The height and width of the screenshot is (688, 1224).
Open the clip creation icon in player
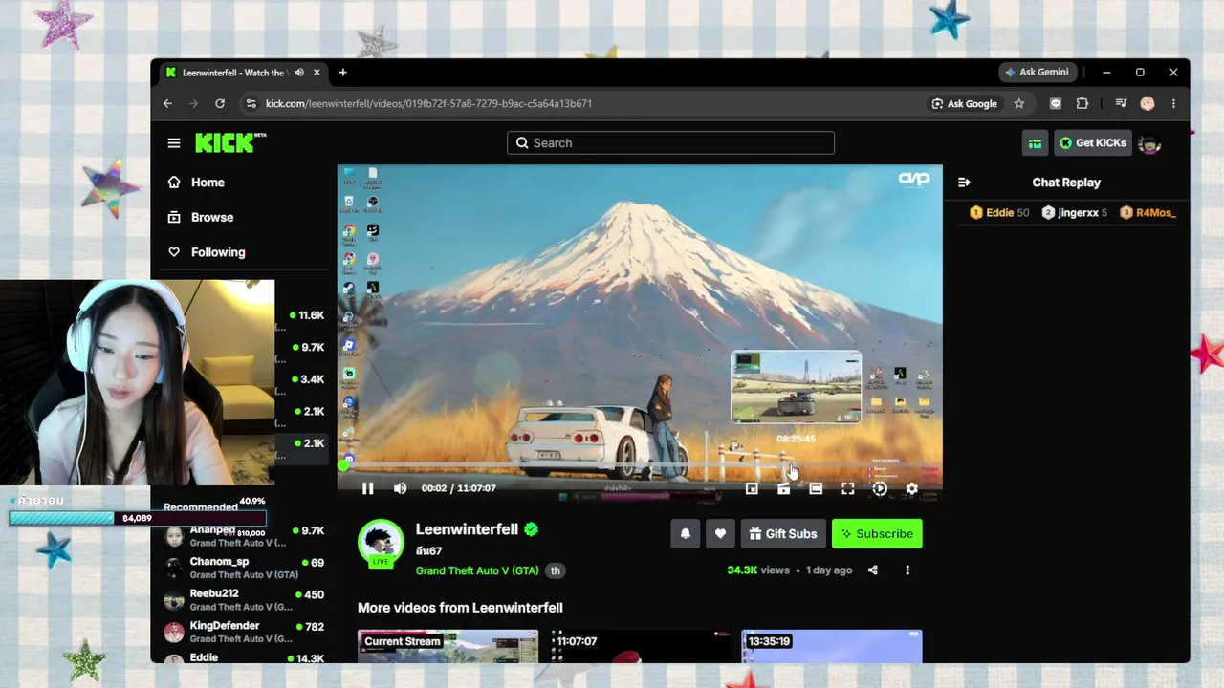[784, 488]
